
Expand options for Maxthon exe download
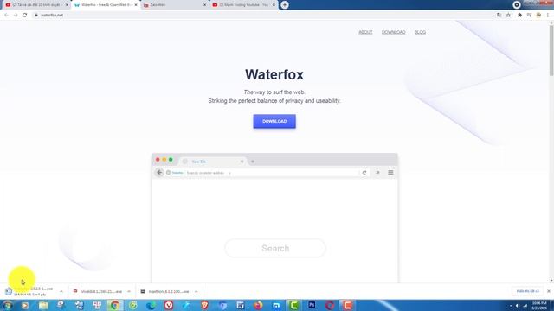point(196,292)
